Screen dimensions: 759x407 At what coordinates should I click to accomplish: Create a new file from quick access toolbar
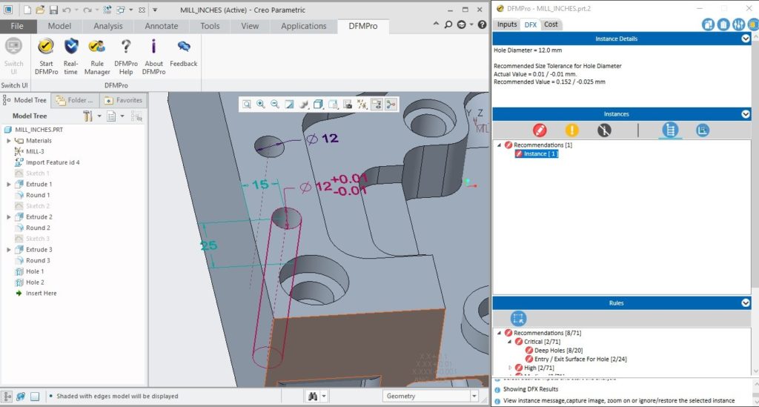pyautogui.click(x=27, y=10)
